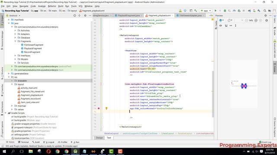The image size is (277, 155).
Task: Toggle view options eye icon in Preview
Action: [220, 25]
